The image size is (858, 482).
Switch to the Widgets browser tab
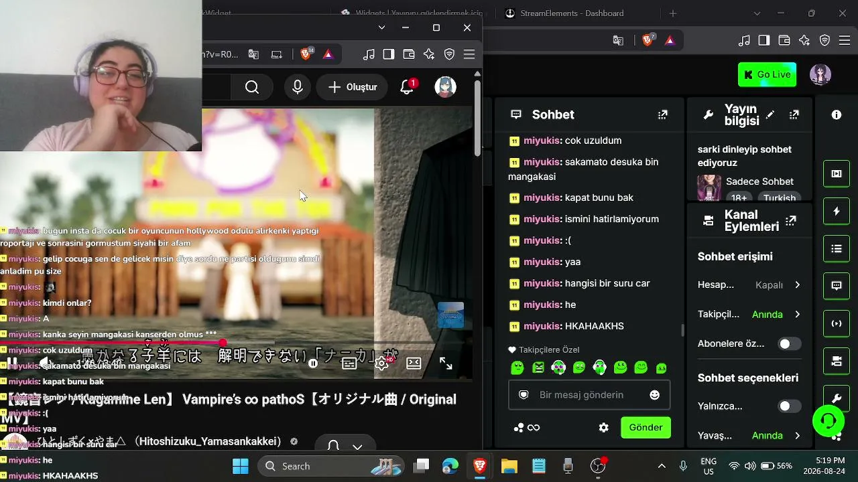click(408, 13)
